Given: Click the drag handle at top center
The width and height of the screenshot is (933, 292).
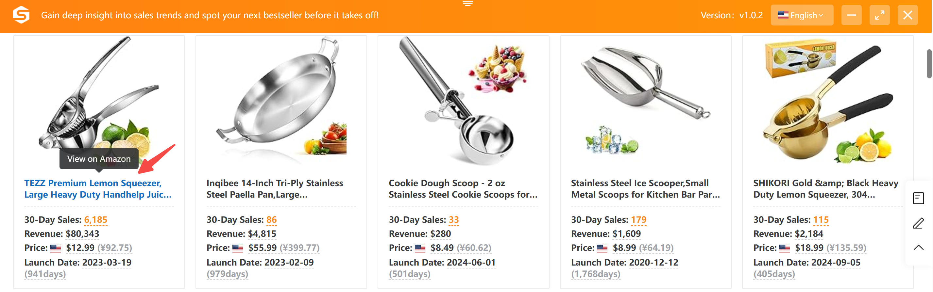Looking at the screenshot, I should coord(467,4).
